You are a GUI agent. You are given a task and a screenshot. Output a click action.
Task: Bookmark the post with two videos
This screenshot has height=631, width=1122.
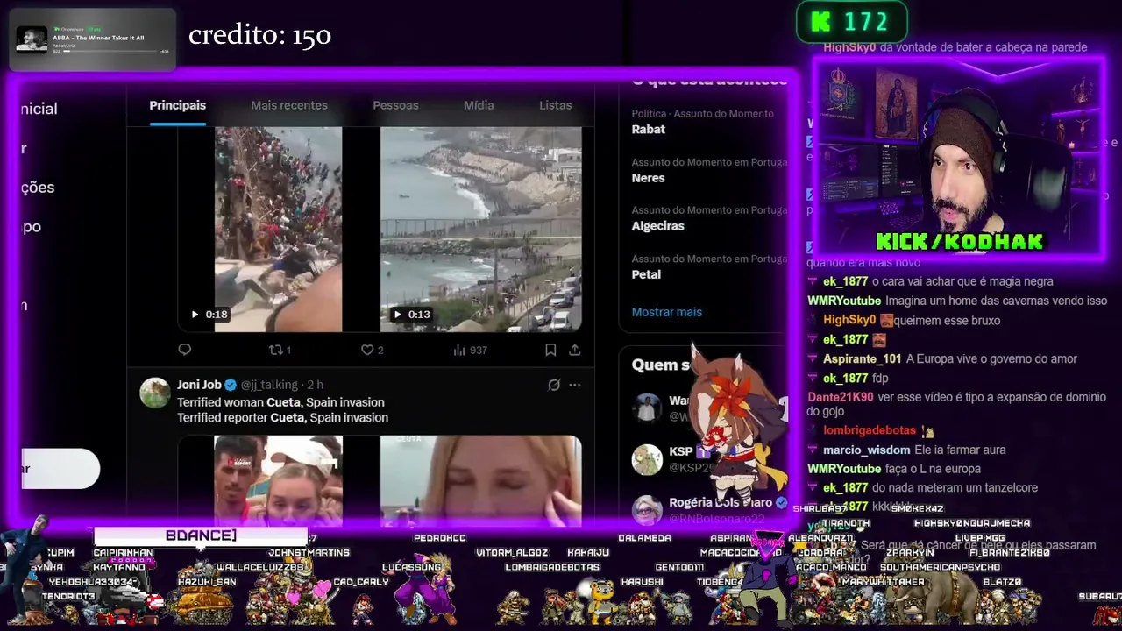click(x=550, y=350)
